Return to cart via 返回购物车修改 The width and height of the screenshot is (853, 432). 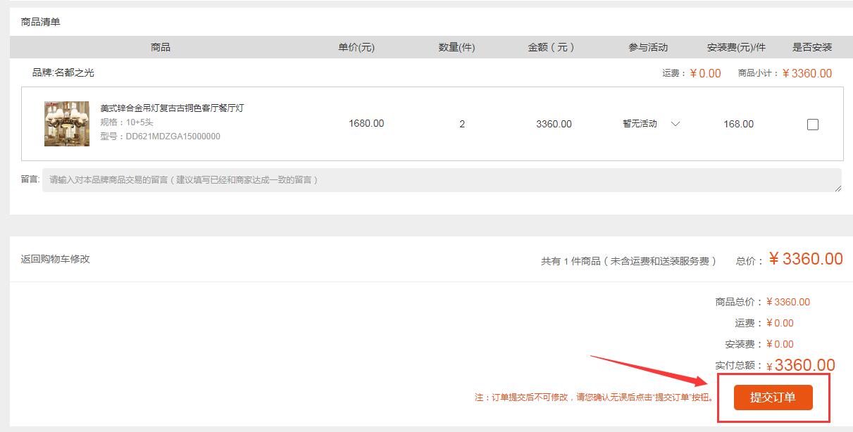point(56,259)
